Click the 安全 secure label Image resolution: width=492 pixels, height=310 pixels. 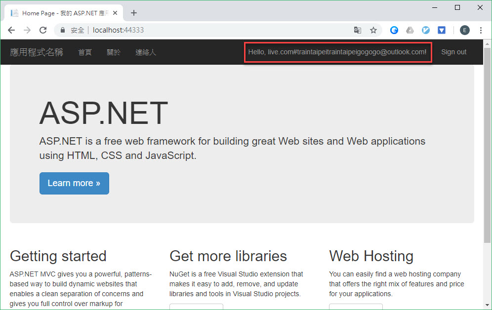click(77, 30)
